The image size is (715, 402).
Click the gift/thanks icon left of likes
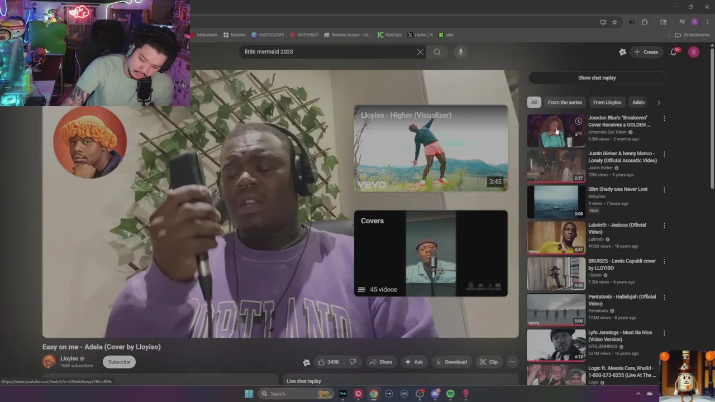click(306, 362)
